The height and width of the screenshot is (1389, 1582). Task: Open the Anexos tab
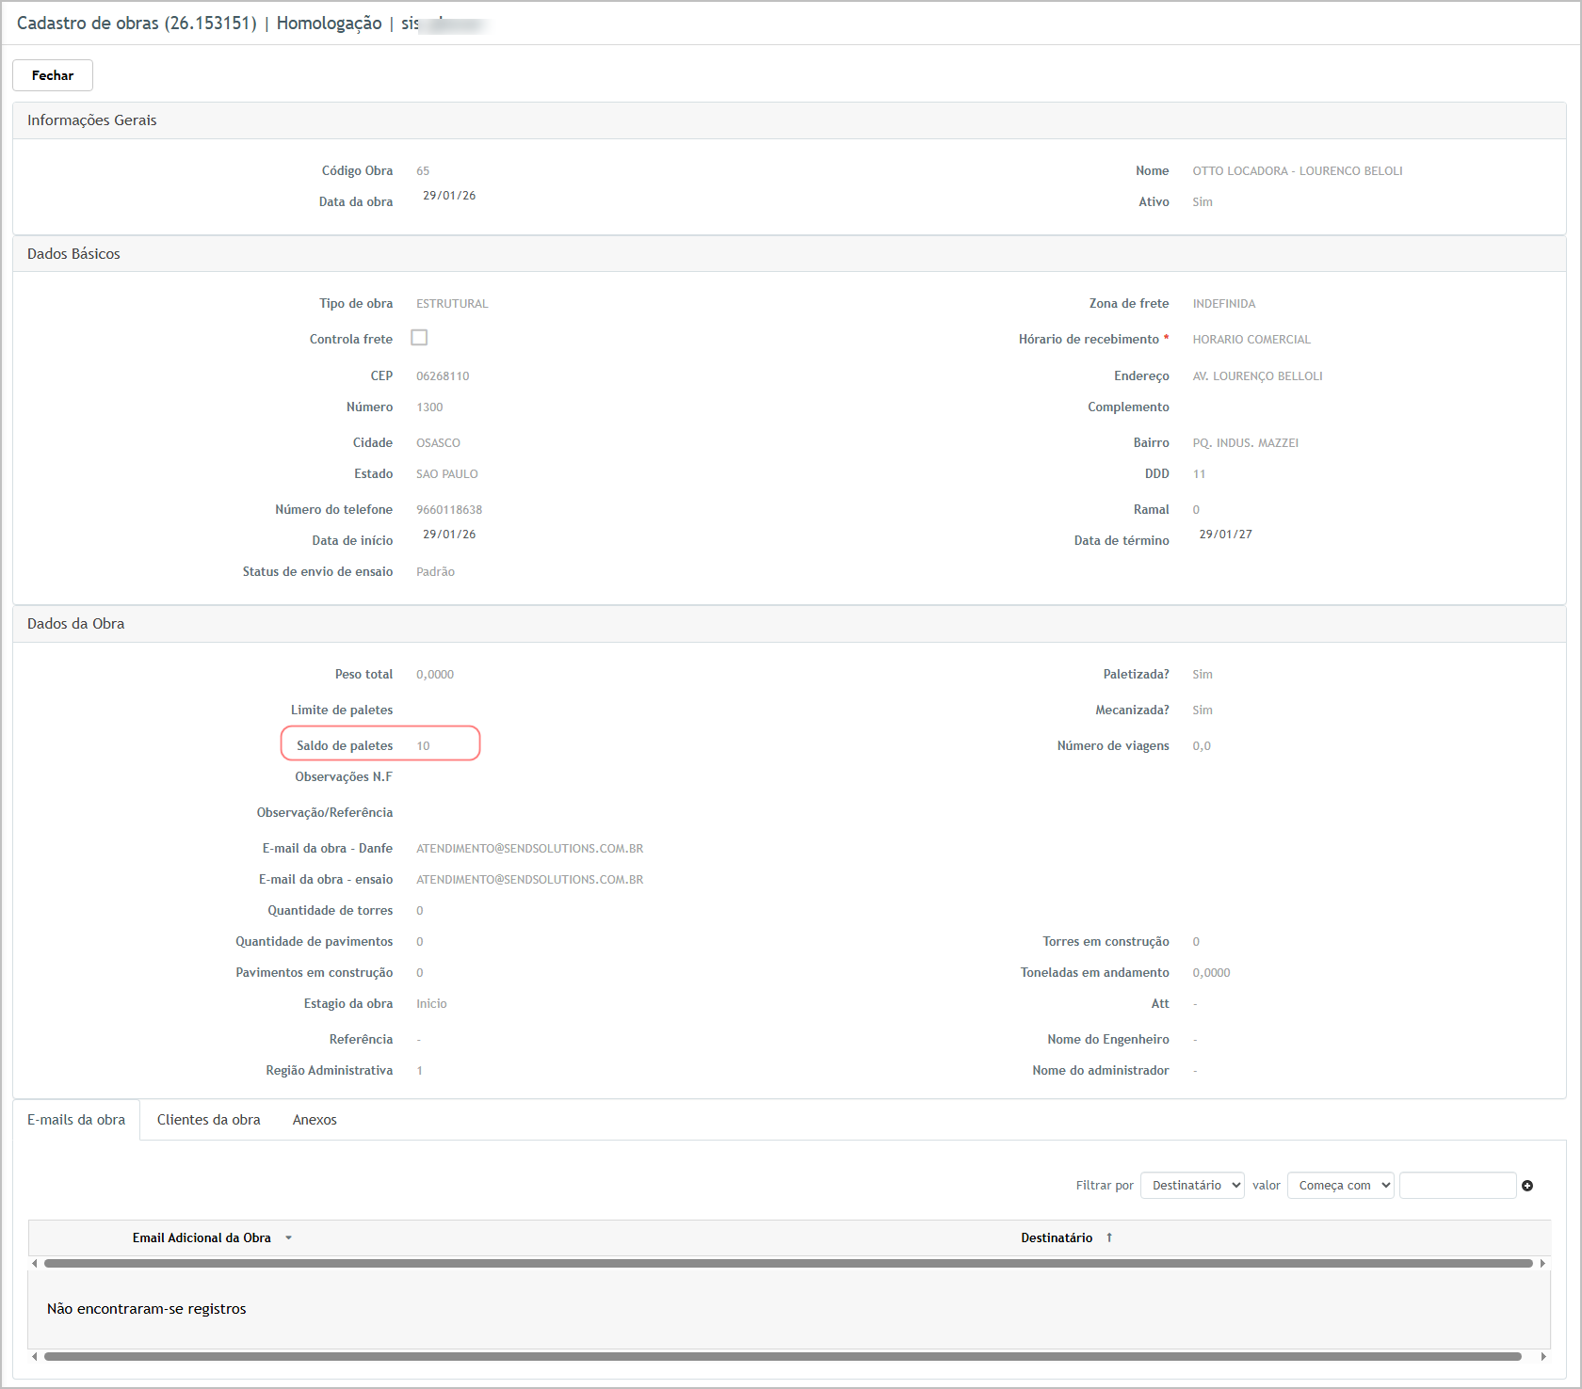[x=315, y=1120]
